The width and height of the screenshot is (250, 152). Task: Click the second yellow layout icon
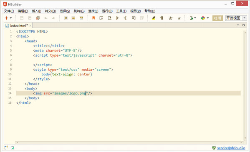coord(73,18)
